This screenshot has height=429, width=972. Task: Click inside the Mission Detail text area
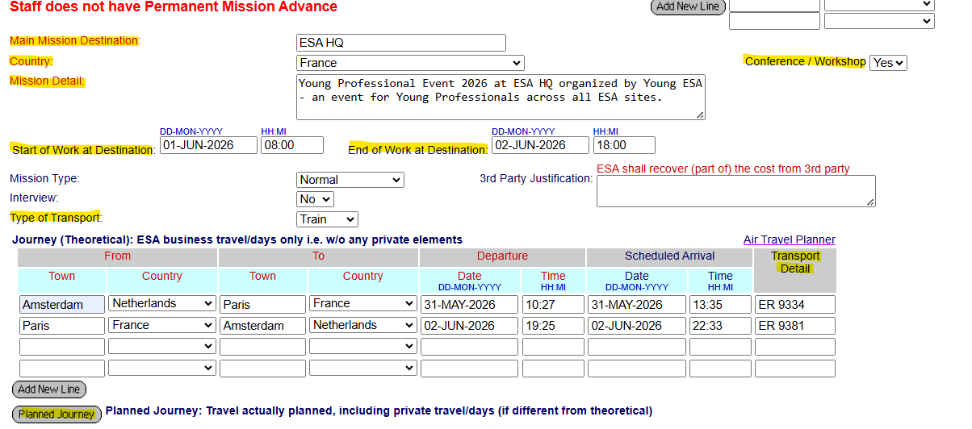click(501, 97)
